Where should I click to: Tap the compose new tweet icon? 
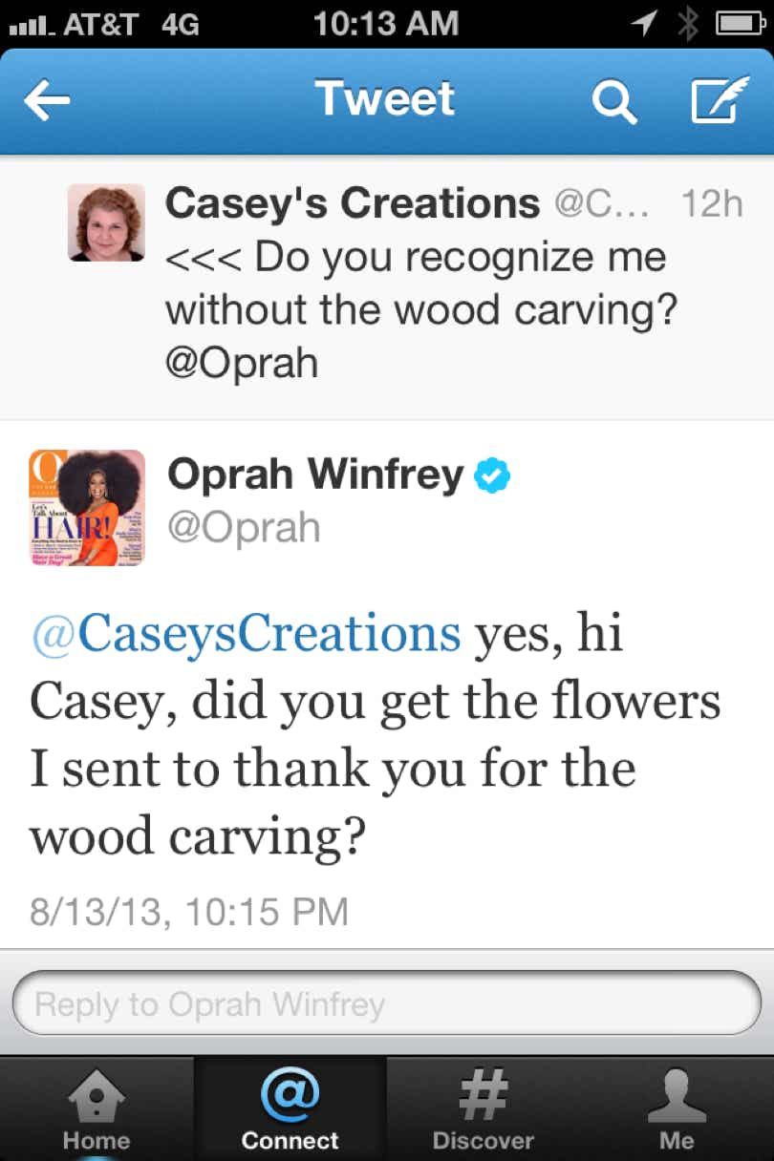coord(713,98)
